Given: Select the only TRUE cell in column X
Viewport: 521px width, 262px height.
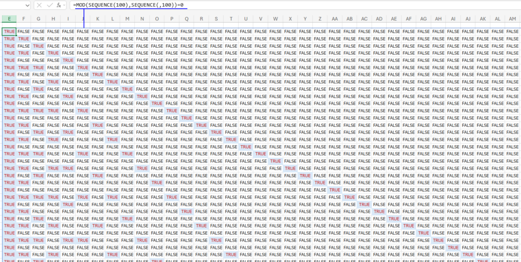Looking at the screenshot, I should [291, 168].
